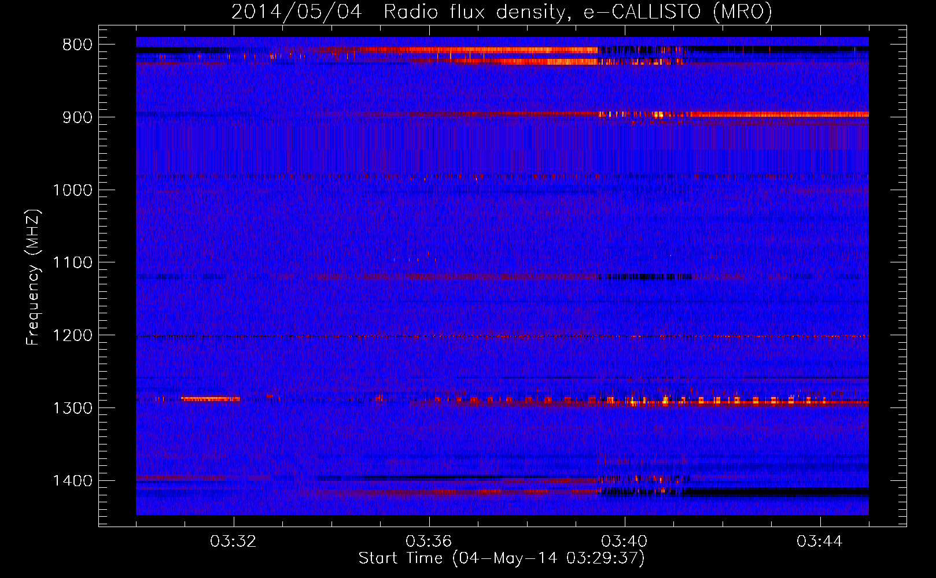Viewport: 936px width, 578px height.
Task: Click the 03:32 time tick label
Action: pyautogui.click(x=233, y=542)
